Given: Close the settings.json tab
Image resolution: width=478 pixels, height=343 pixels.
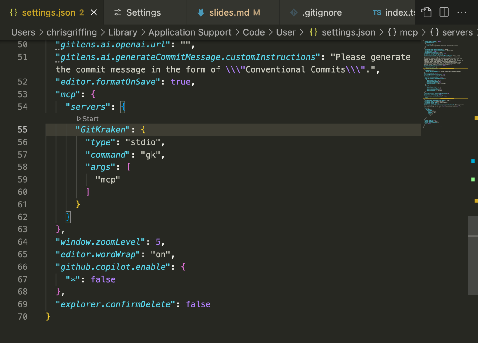Looking at the screenshot, I should 94,12.
